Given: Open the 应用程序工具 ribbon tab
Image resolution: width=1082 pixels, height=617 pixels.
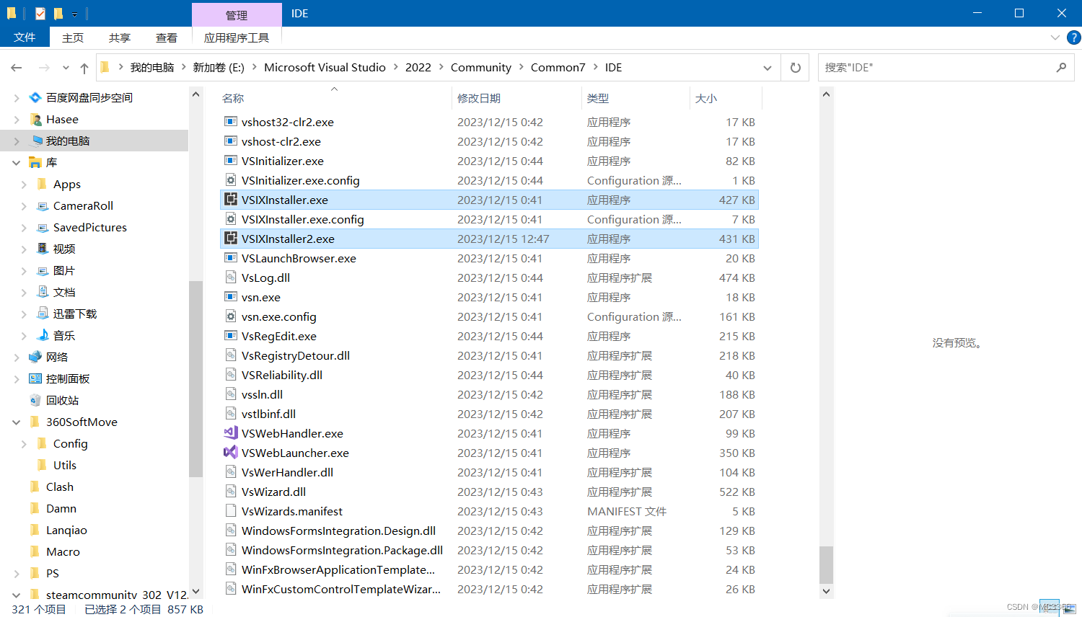Looking at the screenshot, I should point(237,37).
